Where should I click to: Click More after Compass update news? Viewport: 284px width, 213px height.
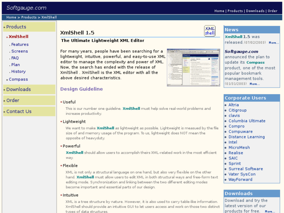coord(254,84)
